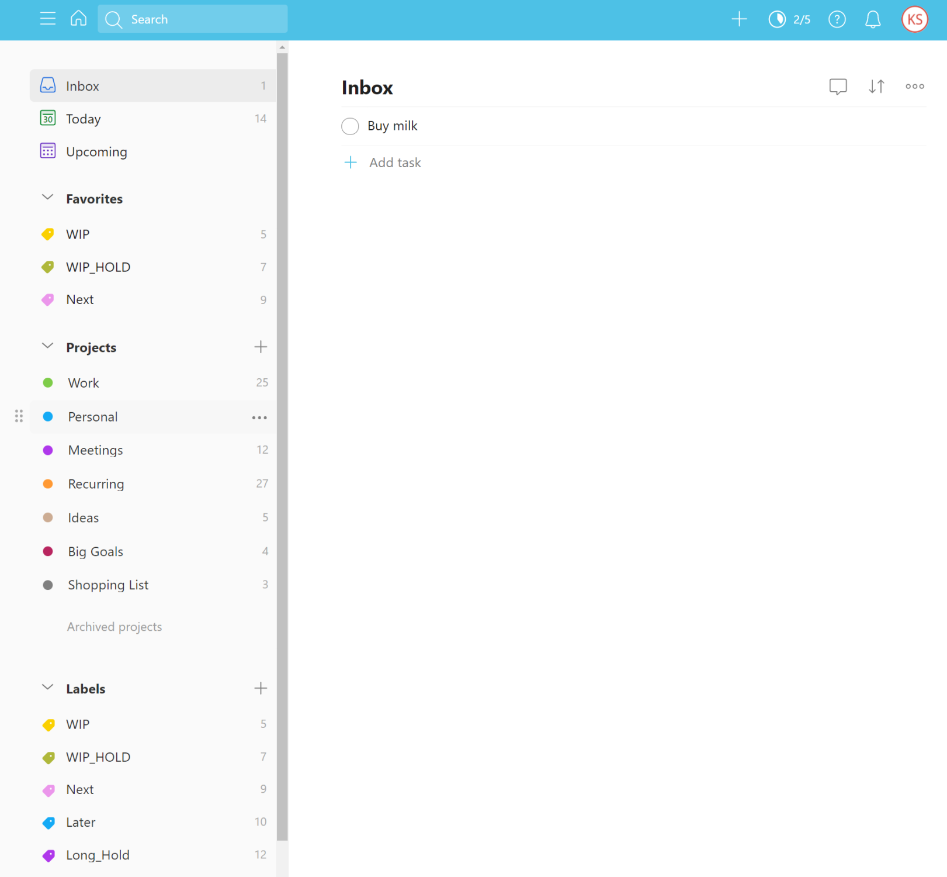
Task: Open the KS account avatar
Action: pyautogui.click(x=914, y=19)
